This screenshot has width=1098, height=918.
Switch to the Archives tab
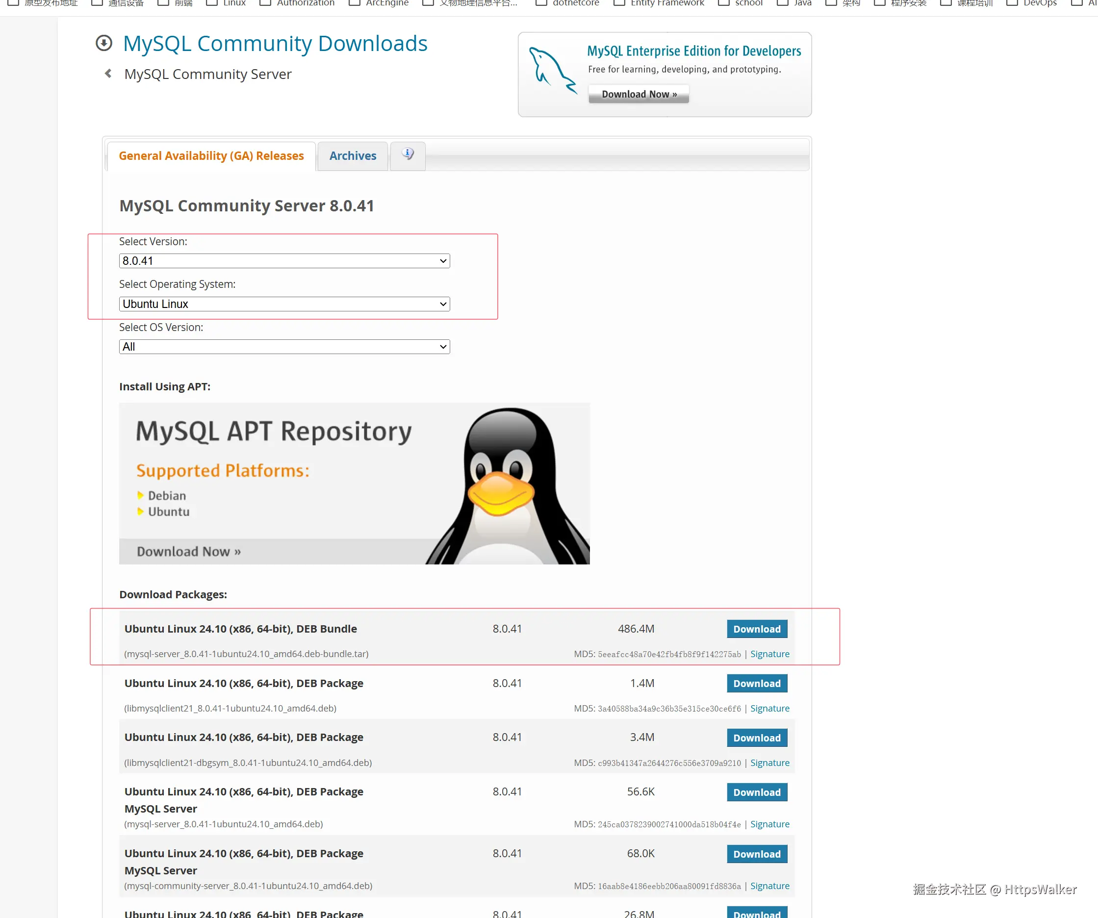coord(353,156)
